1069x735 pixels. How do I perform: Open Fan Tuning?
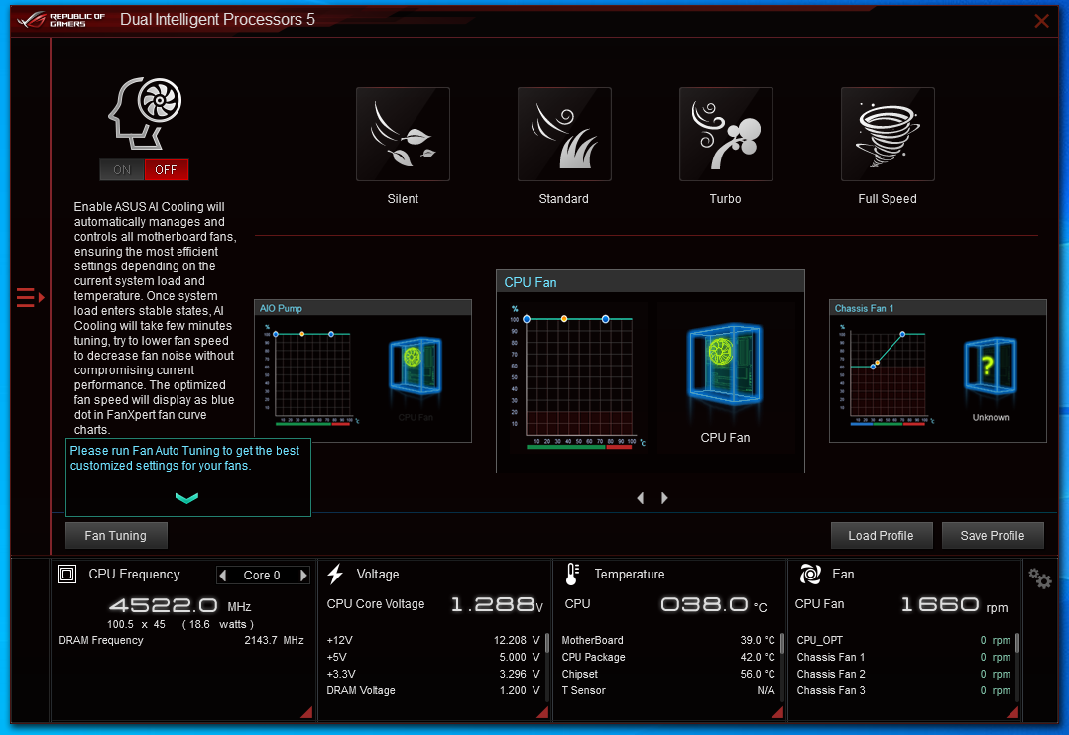coord(116,536)
